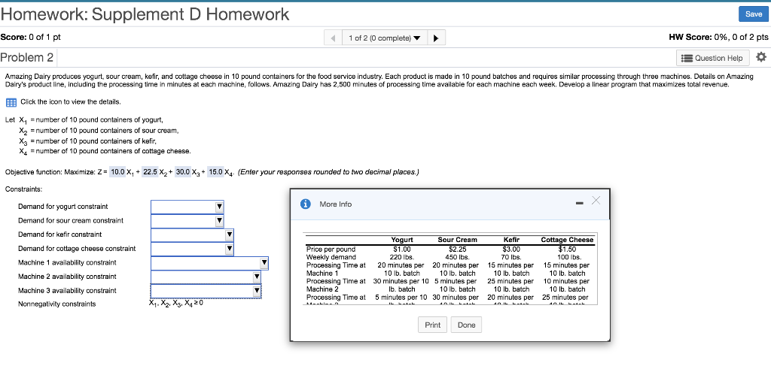This screenshot has height=369, width=771.
Task: Minimize the More Info dialog
Action: point(580,203)
